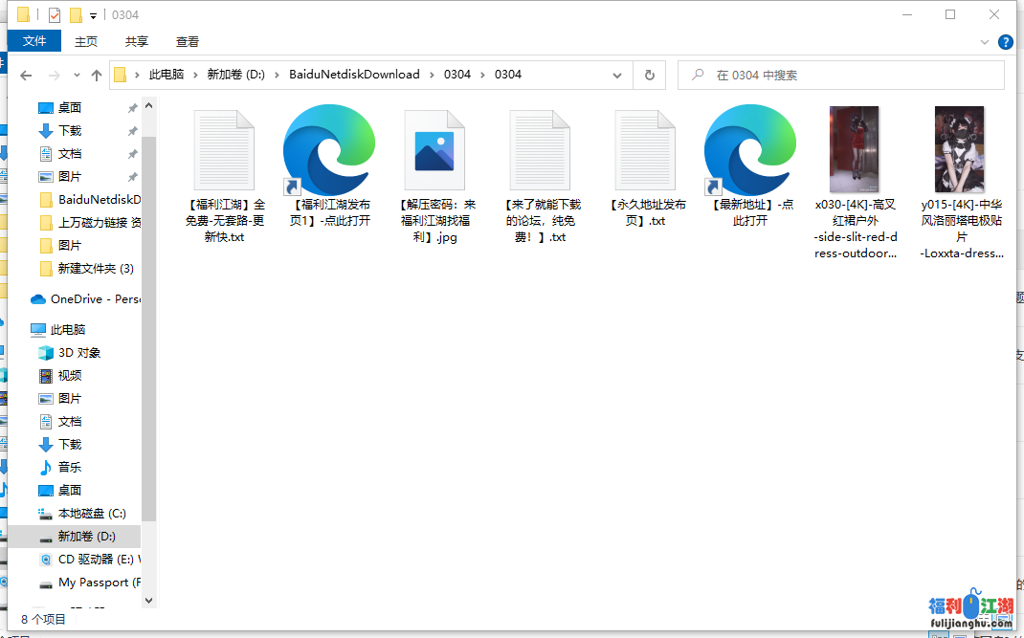Image resolution: width=1024 pixels, height=638 pixels.
Task: Select 本地磁盘 (C:) in the sidebar
Action: click(91, 514)
